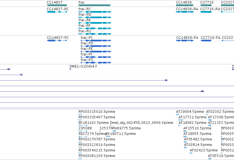This screenshot has height=160, width=234.
Task: Click the AT18962.5prime EST label
Action: click(x=192, y=123)
